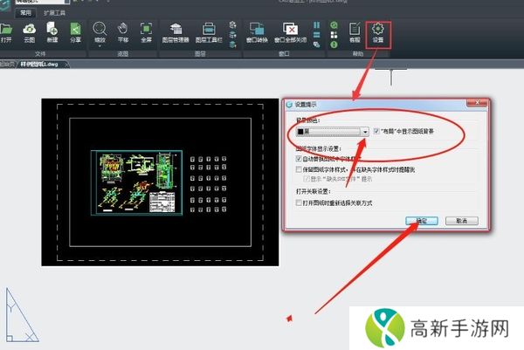Click the 分享 (Share) icon

coord(76,31)
